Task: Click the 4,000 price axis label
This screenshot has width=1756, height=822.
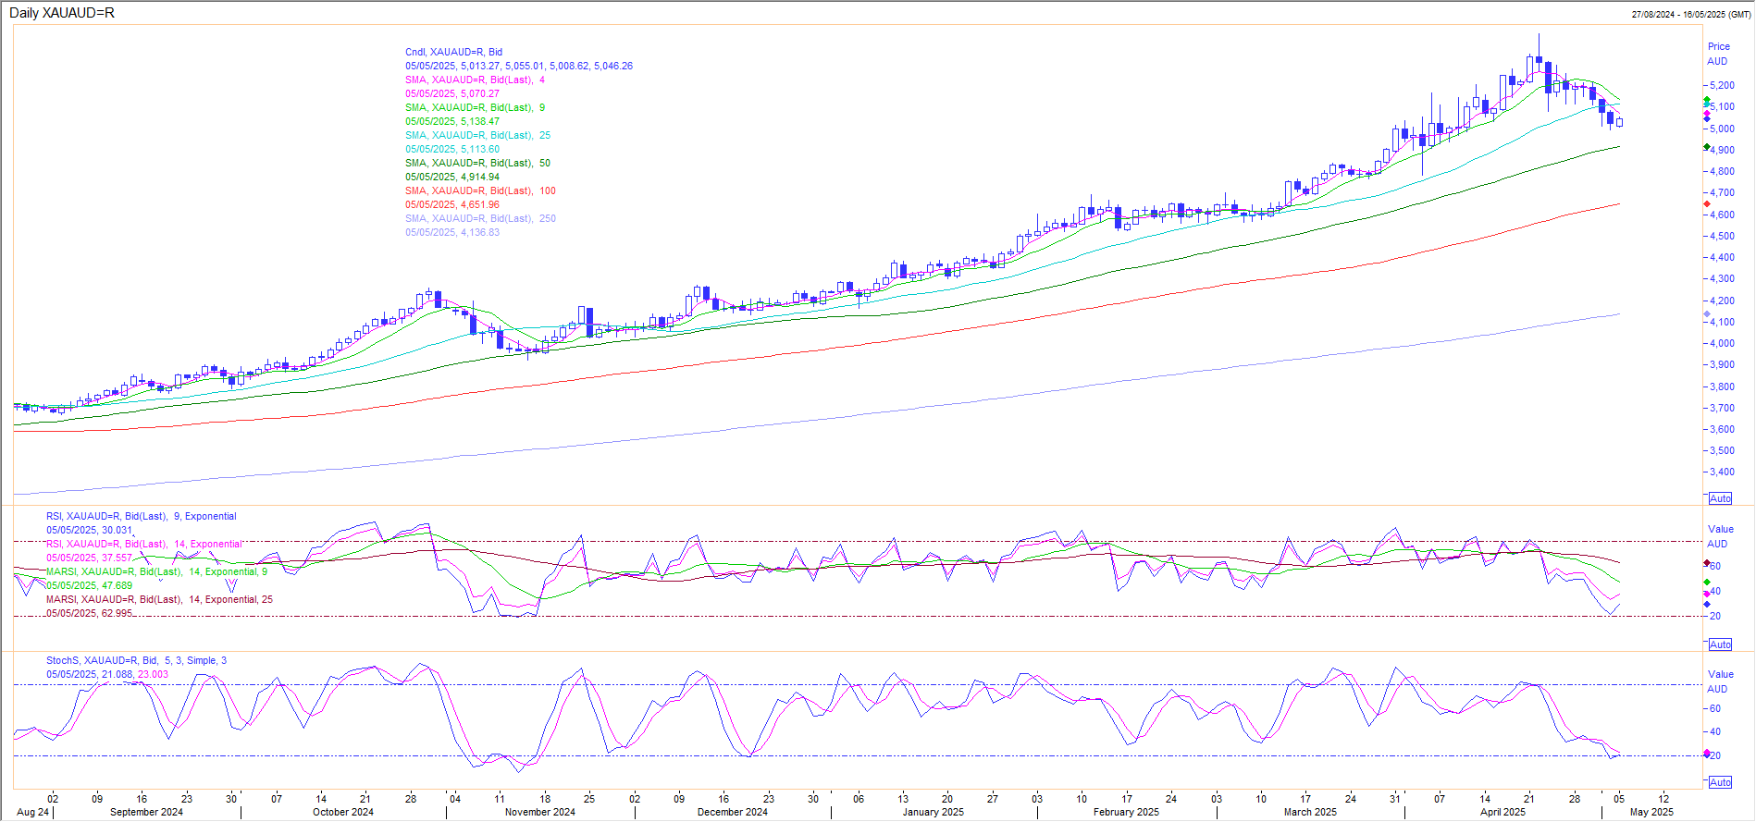Action: 1722,343
